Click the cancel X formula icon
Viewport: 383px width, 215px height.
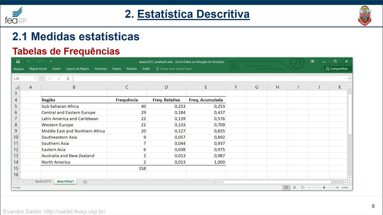coord(50,79)
